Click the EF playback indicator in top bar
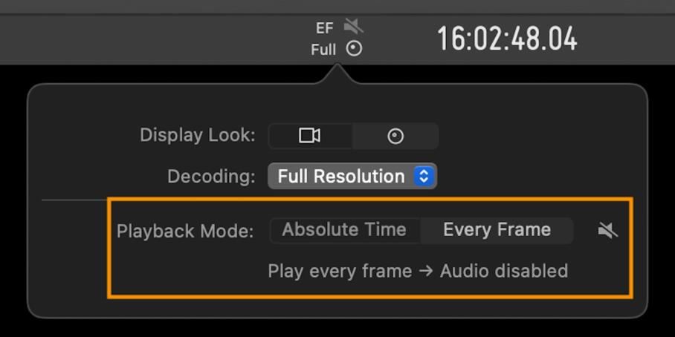This screenshot has width=675, height=337. tap(325, 28)
